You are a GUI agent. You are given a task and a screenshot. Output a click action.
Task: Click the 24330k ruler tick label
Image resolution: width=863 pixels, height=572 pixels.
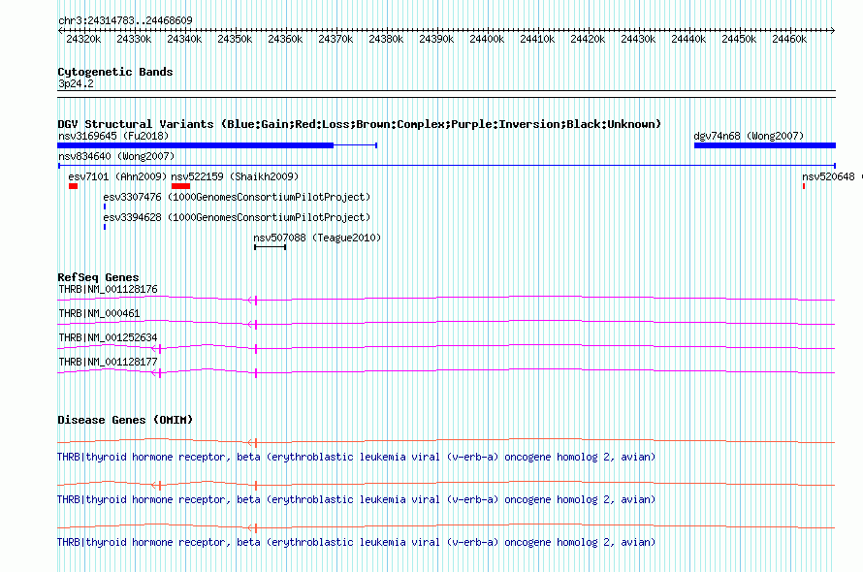coord(134,39)
